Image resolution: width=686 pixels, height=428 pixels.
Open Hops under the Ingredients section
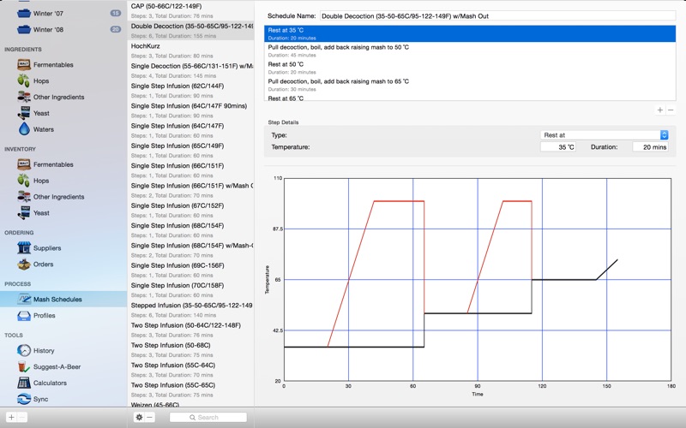[40, 80]
